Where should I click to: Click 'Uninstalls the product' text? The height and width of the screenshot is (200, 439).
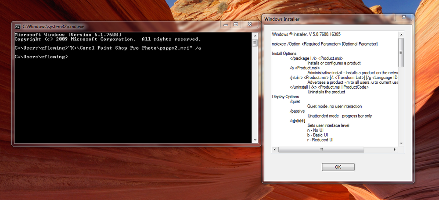click(326, 92)
